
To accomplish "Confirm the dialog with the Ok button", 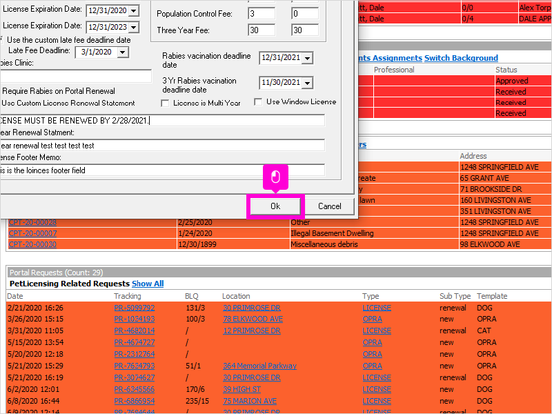I will [x=275, y=206].
